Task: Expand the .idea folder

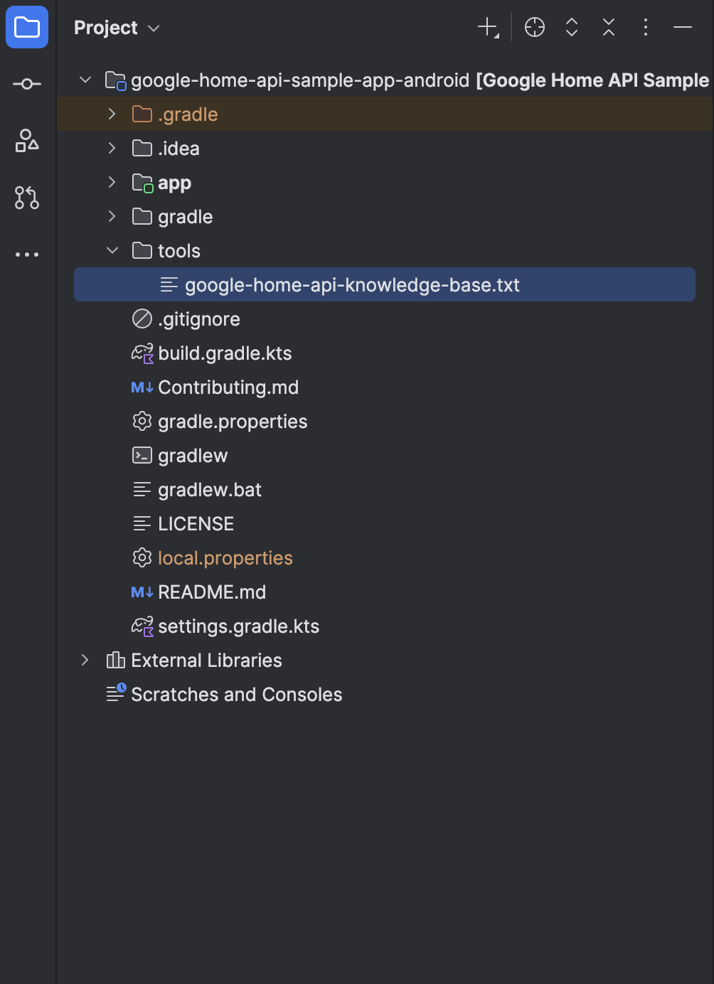Action: pos(112,148)
